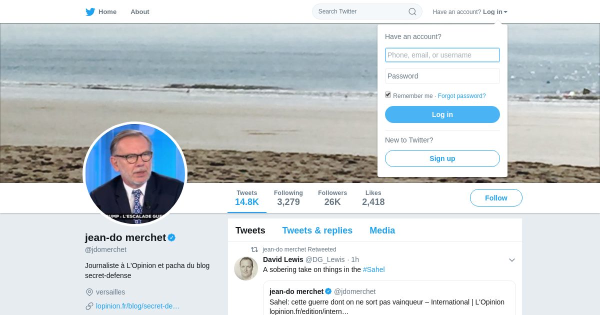Click the link icon beside lopinion.fr URL
This screenshot has width=600, height=315.
click(x=89, y=306)
